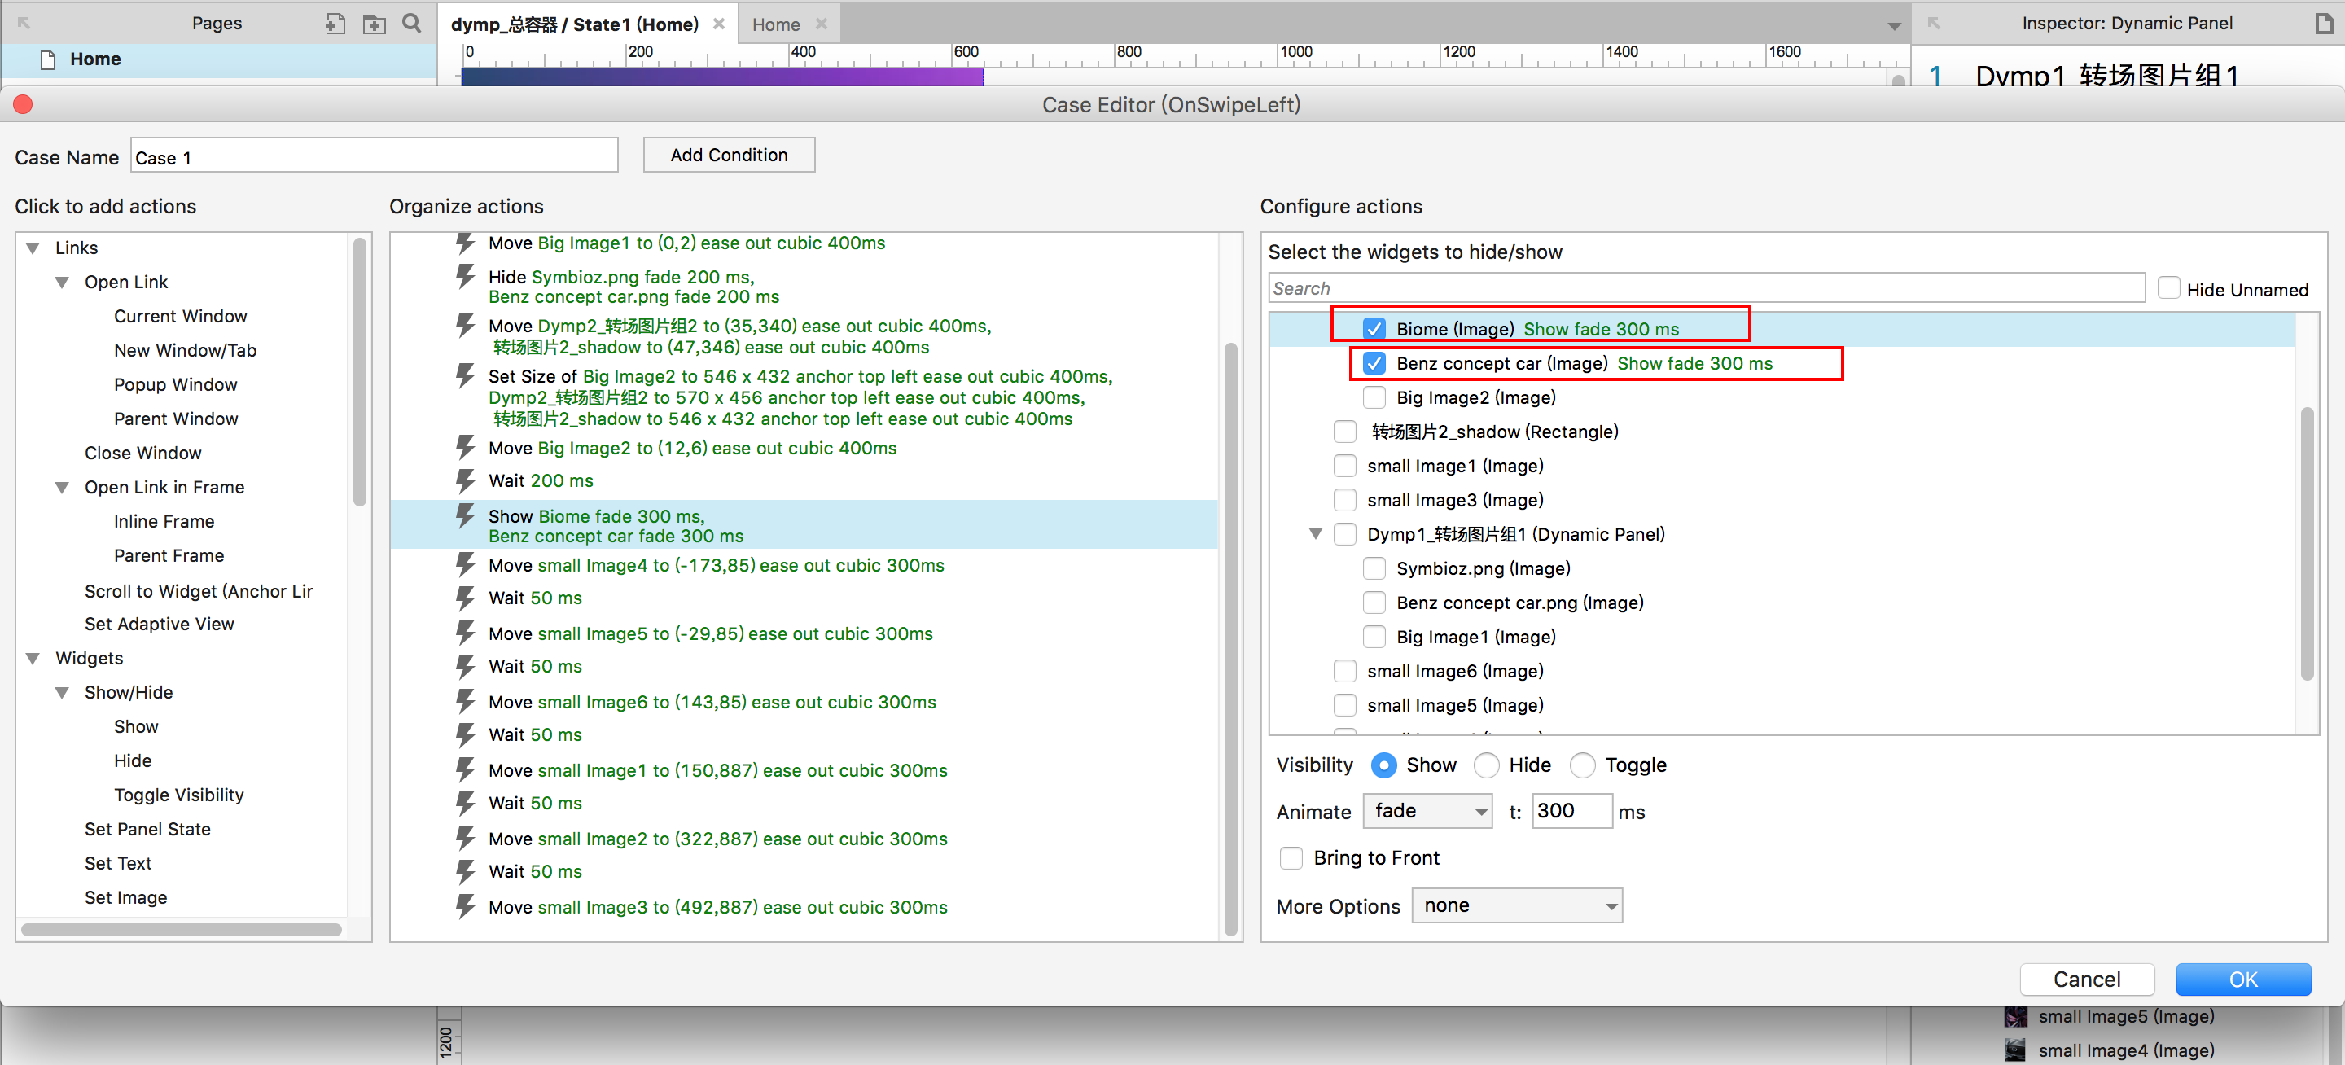Open the More Options none dropdown
2345x1065 pixels.
click(x=1517, y=905)
